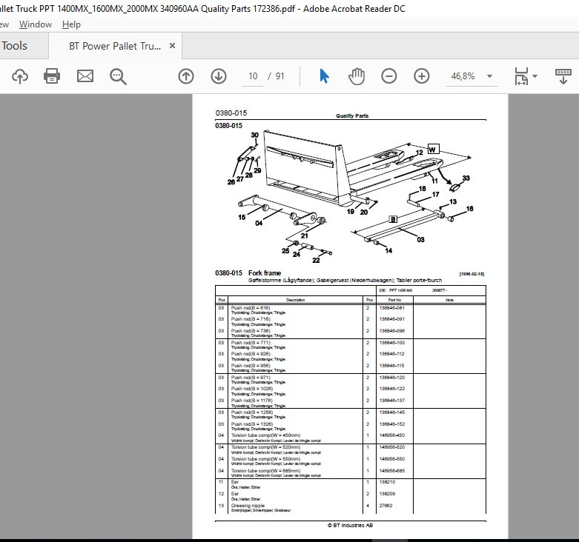Click part number 138210
Screen dimensions: 579x542
[387, 482]
